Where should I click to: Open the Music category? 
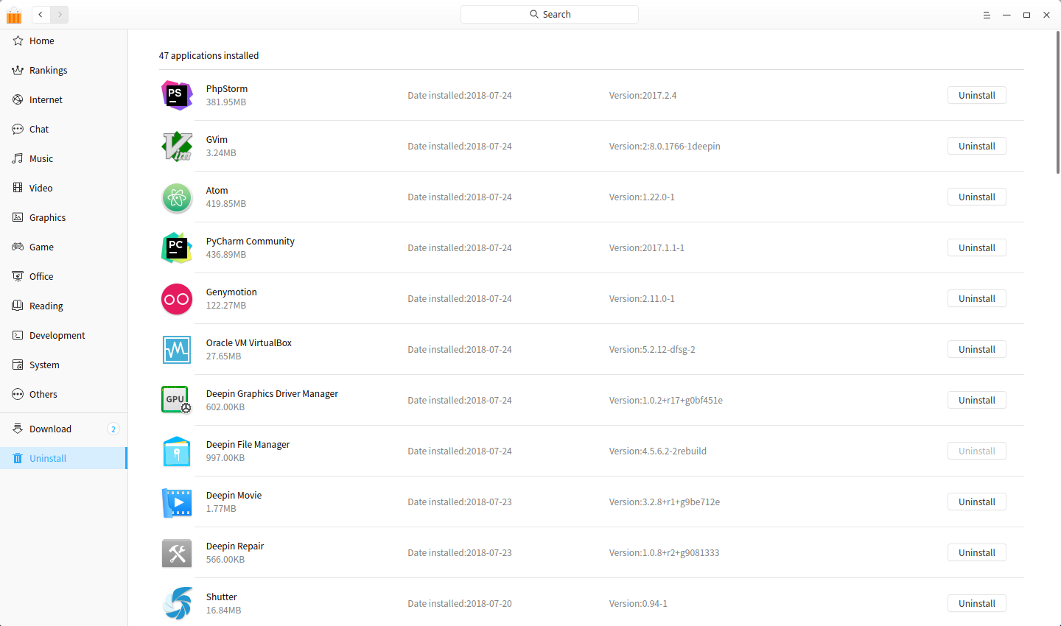(63, 159)
